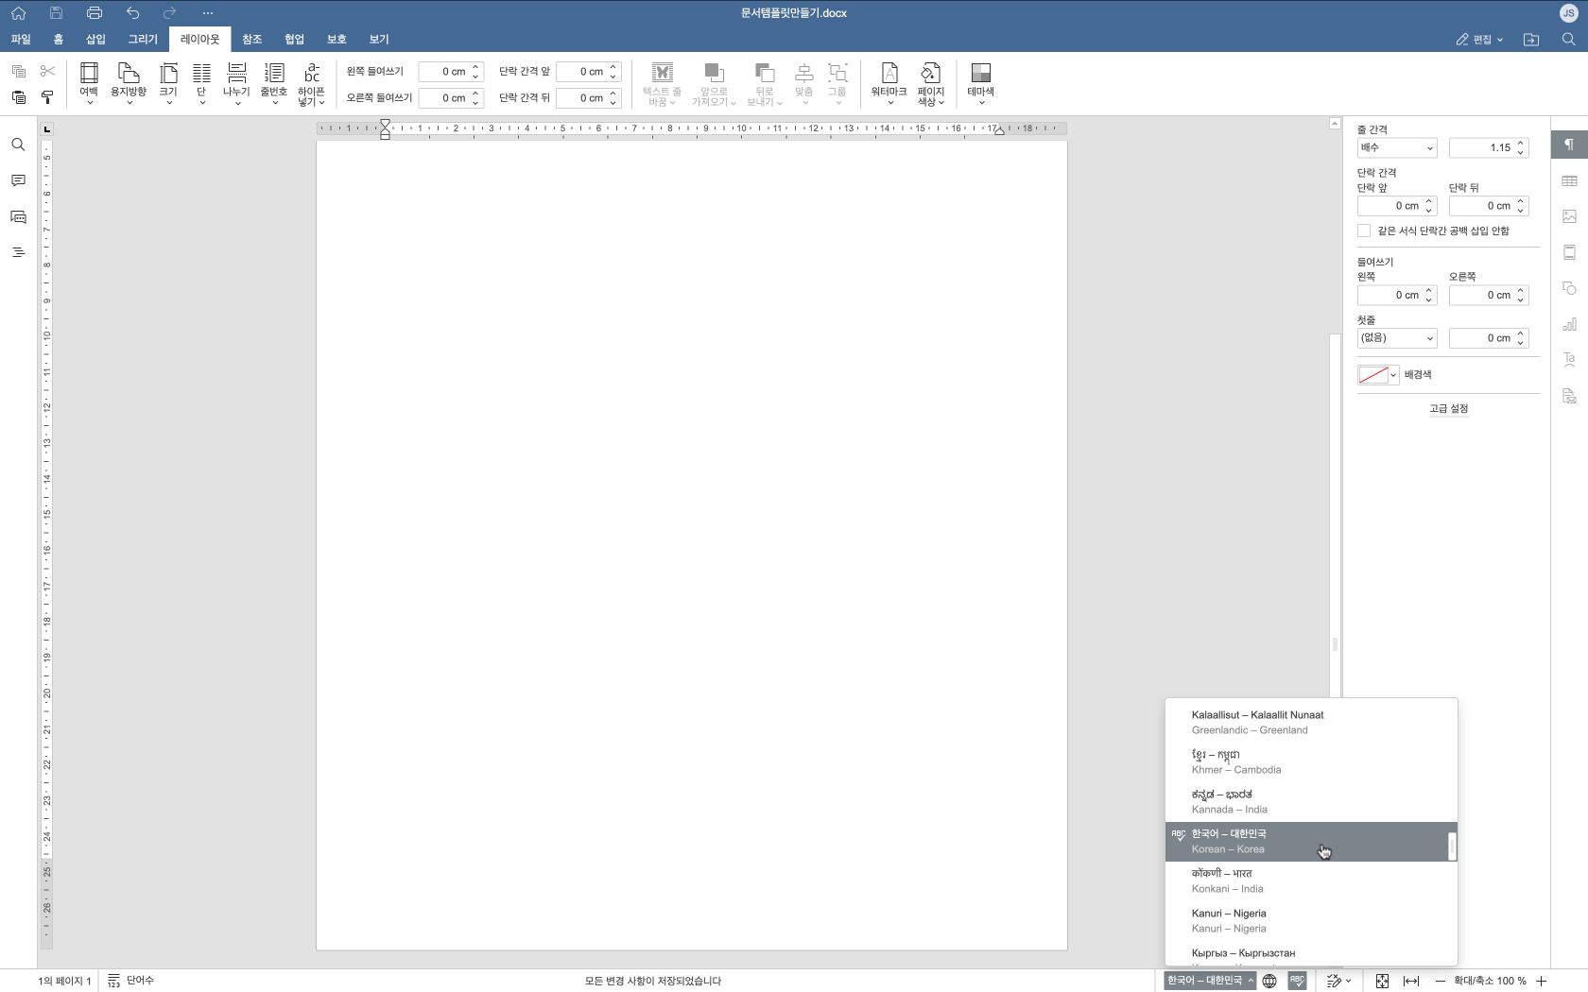Viewport: 1588px width, 992px height.
Task: Open the 편집 editing mode dropdown
Action: tap(1479, 39)
